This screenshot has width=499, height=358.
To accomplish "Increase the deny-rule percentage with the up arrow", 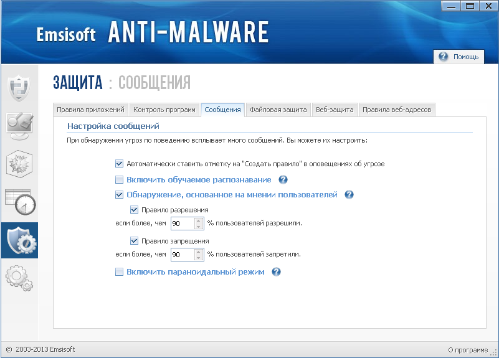I will [x=199, y=252].
